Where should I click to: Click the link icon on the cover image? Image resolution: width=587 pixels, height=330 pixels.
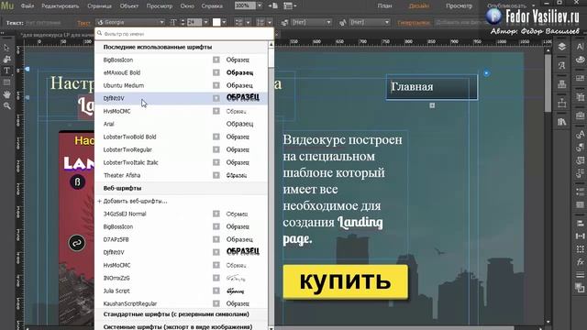(77, 243)
